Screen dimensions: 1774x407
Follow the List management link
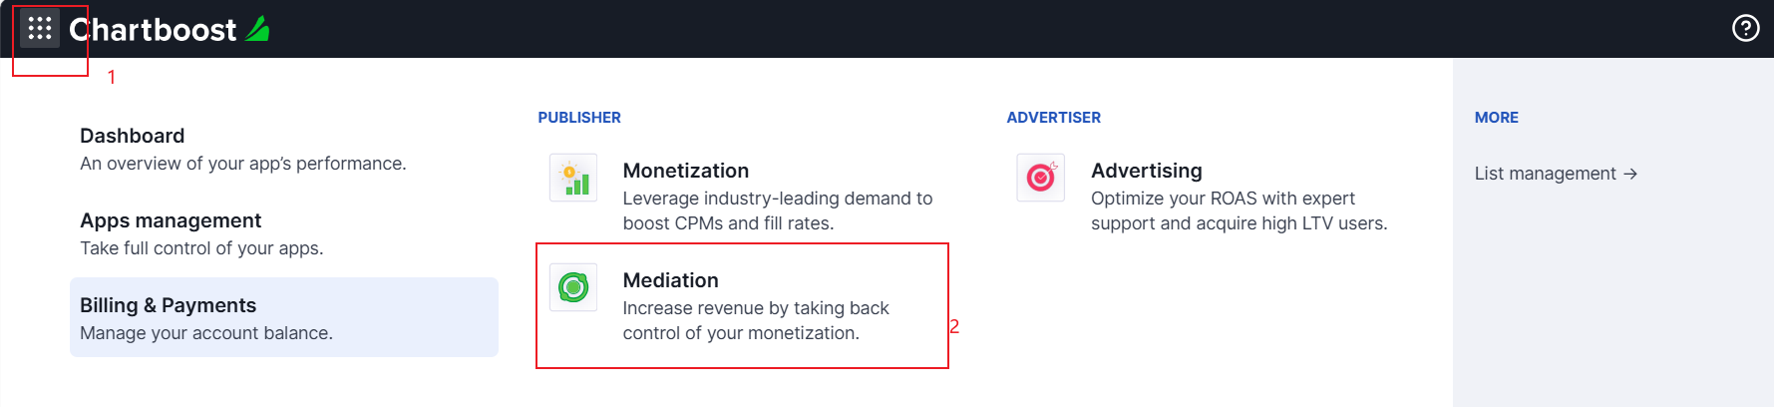(1545, 174)
